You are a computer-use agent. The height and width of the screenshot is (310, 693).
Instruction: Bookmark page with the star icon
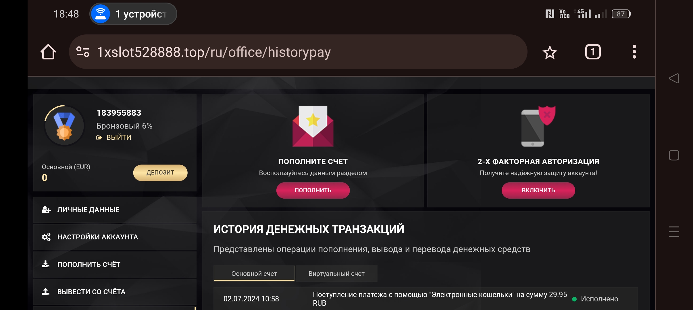point(550,52)
